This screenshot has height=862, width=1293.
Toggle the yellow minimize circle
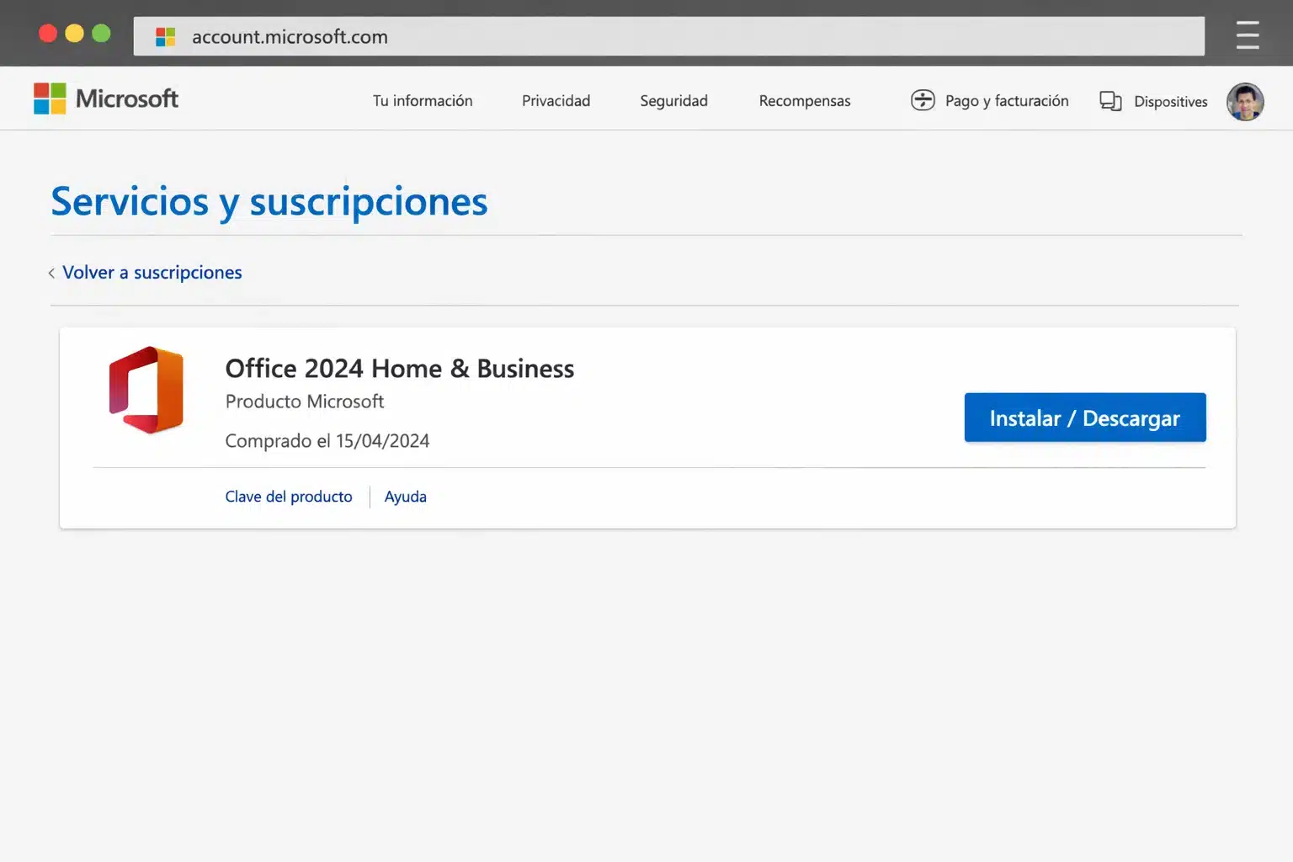[74, 33]
